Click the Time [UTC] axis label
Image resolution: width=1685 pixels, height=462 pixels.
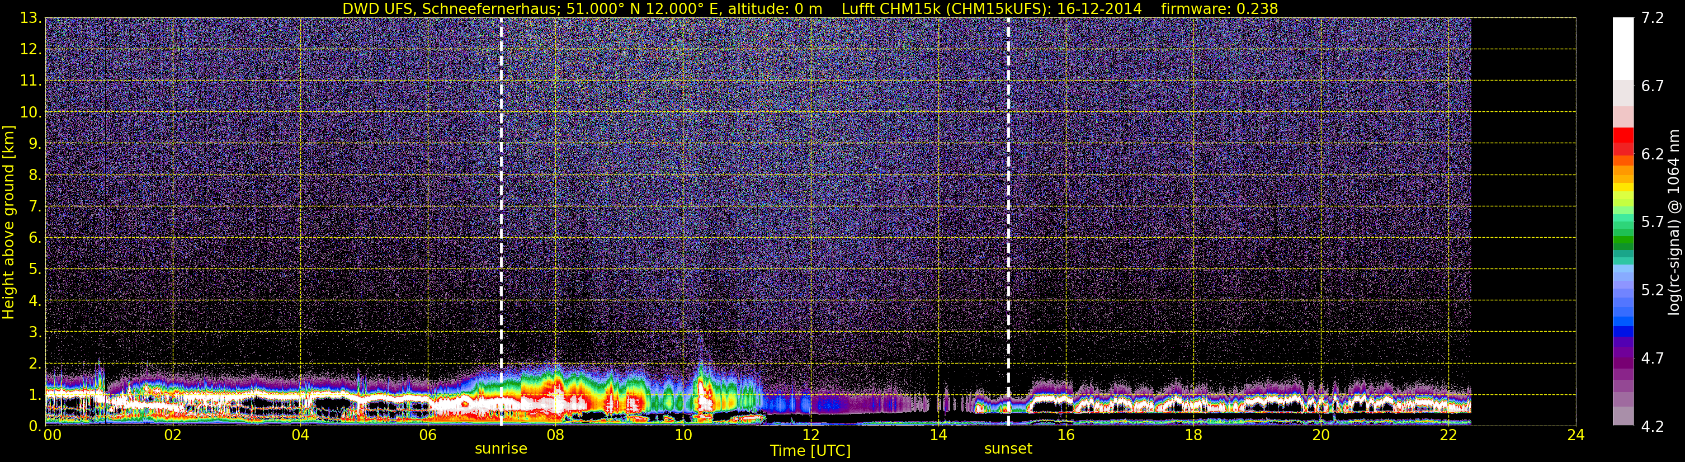point(810,451)
